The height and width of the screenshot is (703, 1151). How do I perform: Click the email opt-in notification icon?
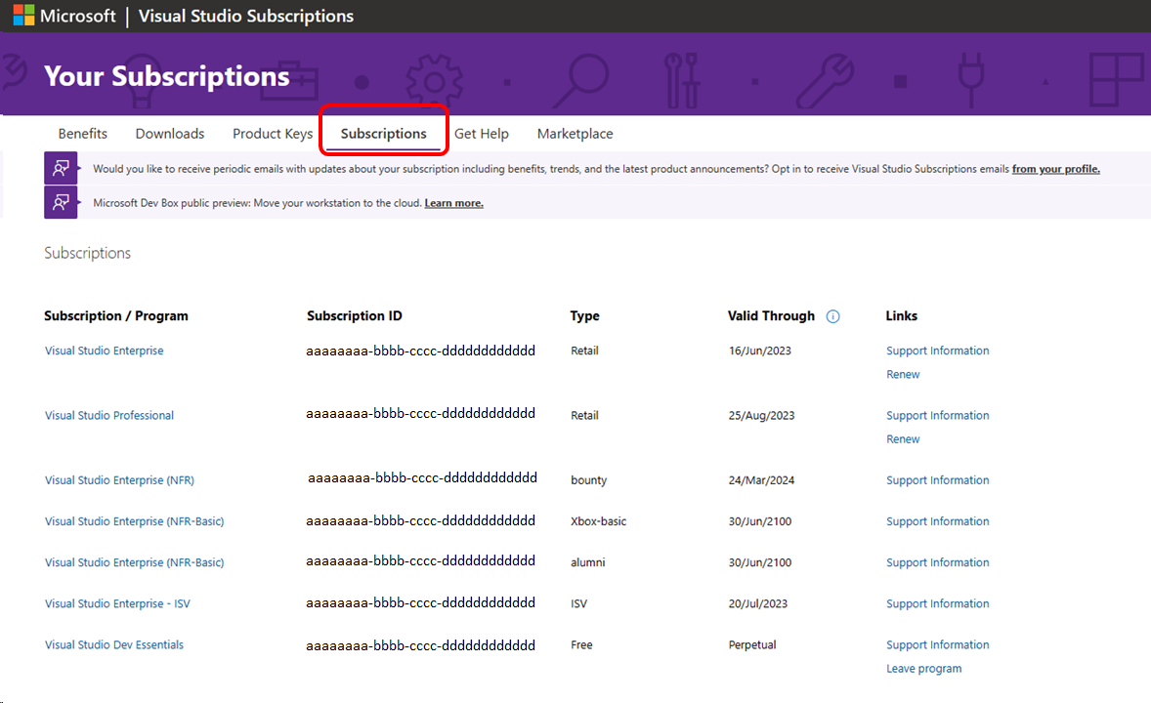61,168
